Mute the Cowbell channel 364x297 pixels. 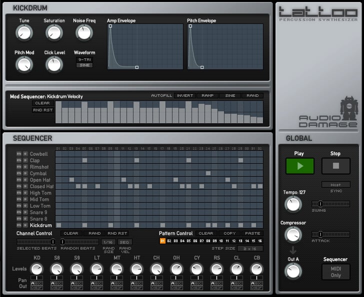pyautogui.click(x=19, y=154)
